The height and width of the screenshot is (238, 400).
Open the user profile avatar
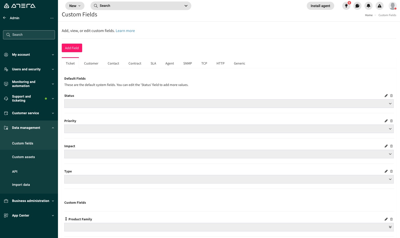tap(392, 6)
